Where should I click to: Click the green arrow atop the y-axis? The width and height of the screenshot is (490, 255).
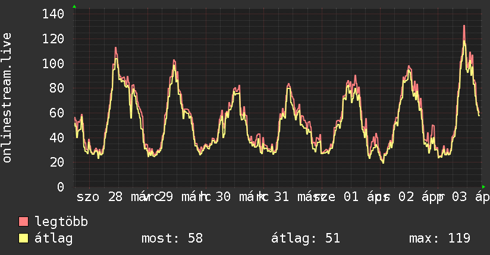74,7
